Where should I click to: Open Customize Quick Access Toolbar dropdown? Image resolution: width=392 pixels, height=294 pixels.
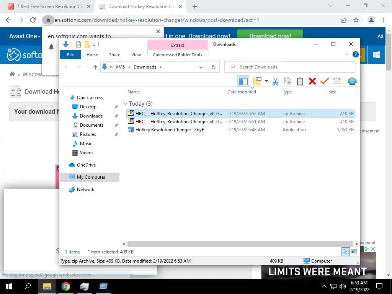tap(94, 45)
